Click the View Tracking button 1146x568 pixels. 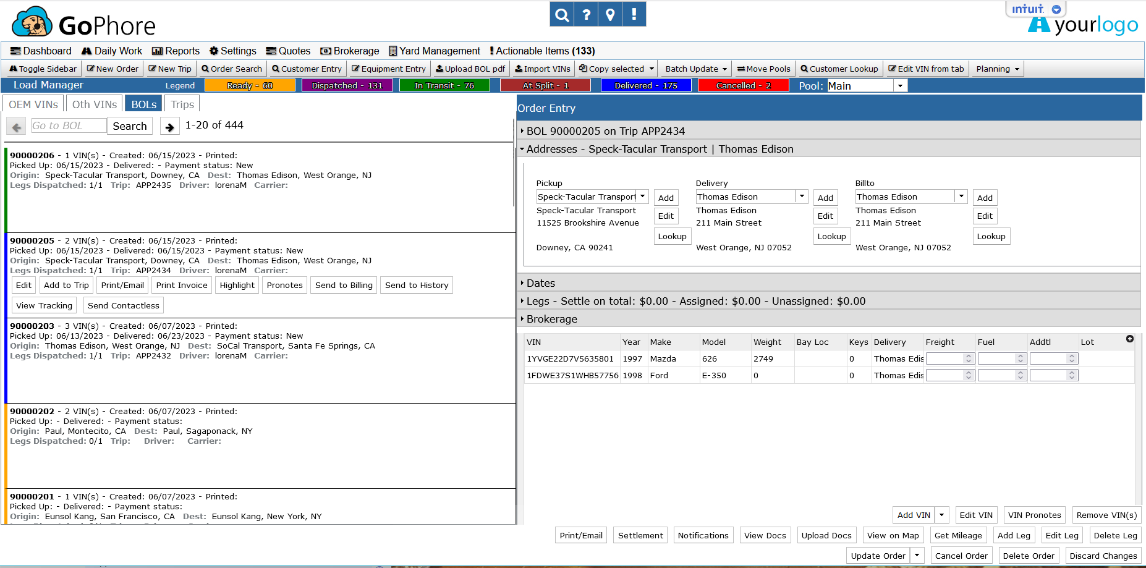pyautogui.click(x=44, y=305)
